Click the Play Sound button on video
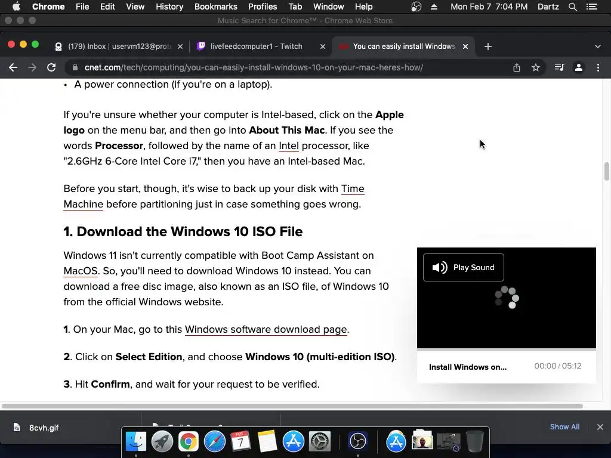This screenshot has width=611, height=458. (463, 268)
